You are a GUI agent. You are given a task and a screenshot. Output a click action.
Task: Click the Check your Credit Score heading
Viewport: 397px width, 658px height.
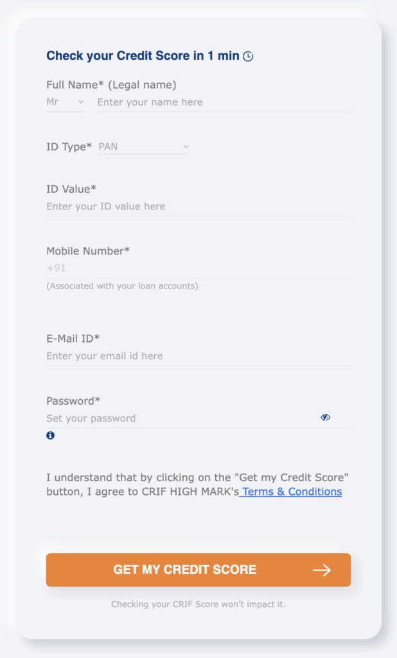144,56
